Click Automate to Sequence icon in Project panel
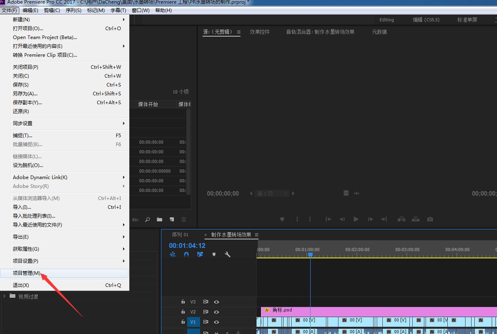The height and width of the screenshot is (334, 497). click(136, 219)
